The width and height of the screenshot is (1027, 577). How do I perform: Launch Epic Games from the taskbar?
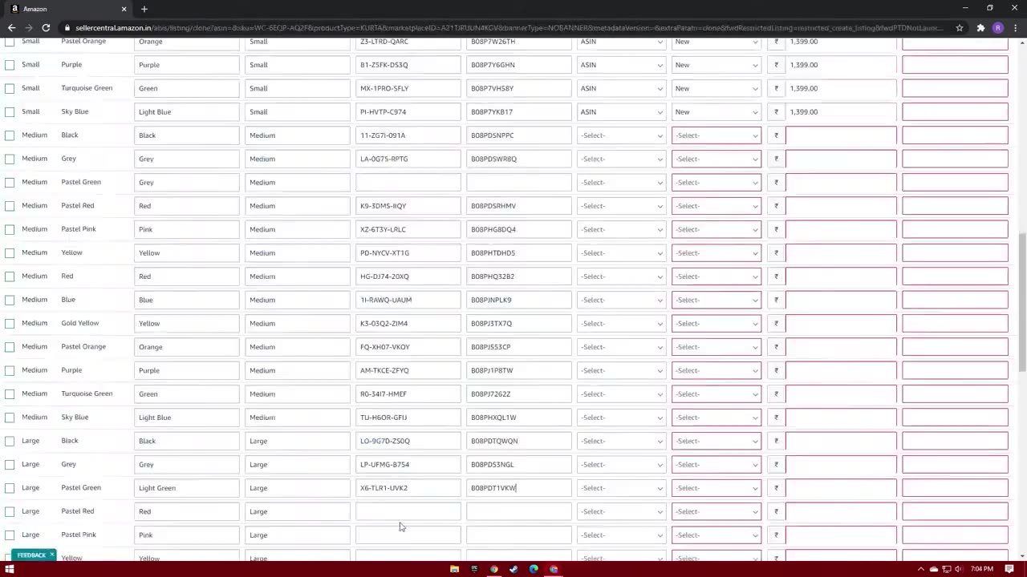click(474, 569)
